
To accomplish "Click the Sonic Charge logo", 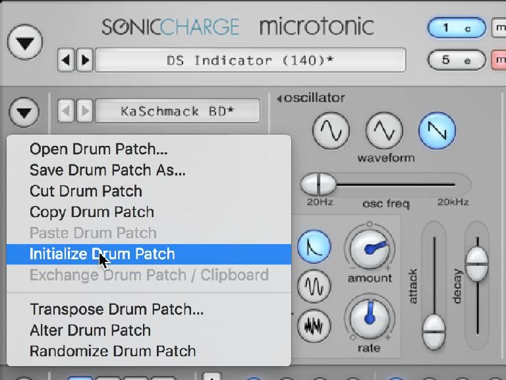I will point(171,27).
